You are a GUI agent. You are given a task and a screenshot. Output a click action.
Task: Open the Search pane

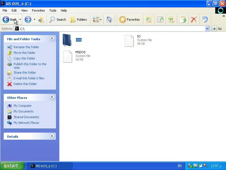click(58, 20)
